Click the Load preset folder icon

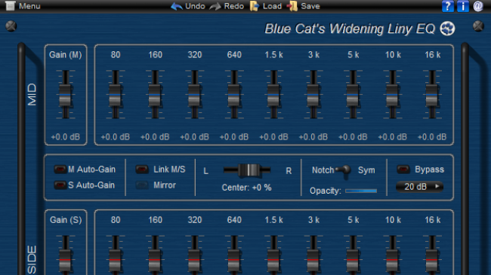click(x=255, y=6)
